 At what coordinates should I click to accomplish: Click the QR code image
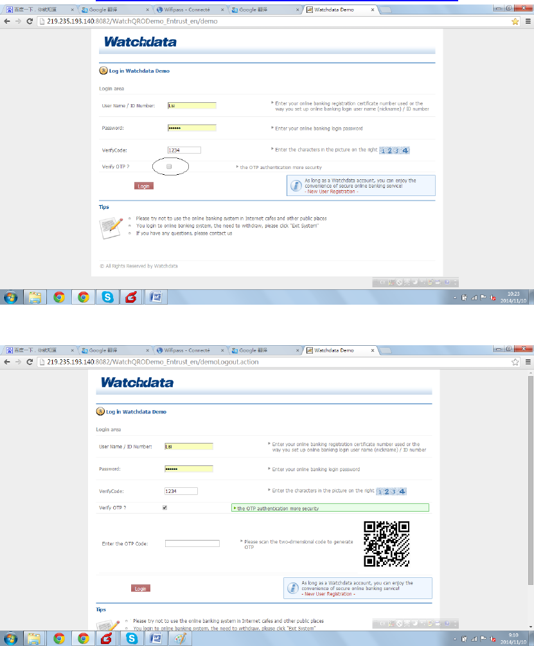point(386,543)
